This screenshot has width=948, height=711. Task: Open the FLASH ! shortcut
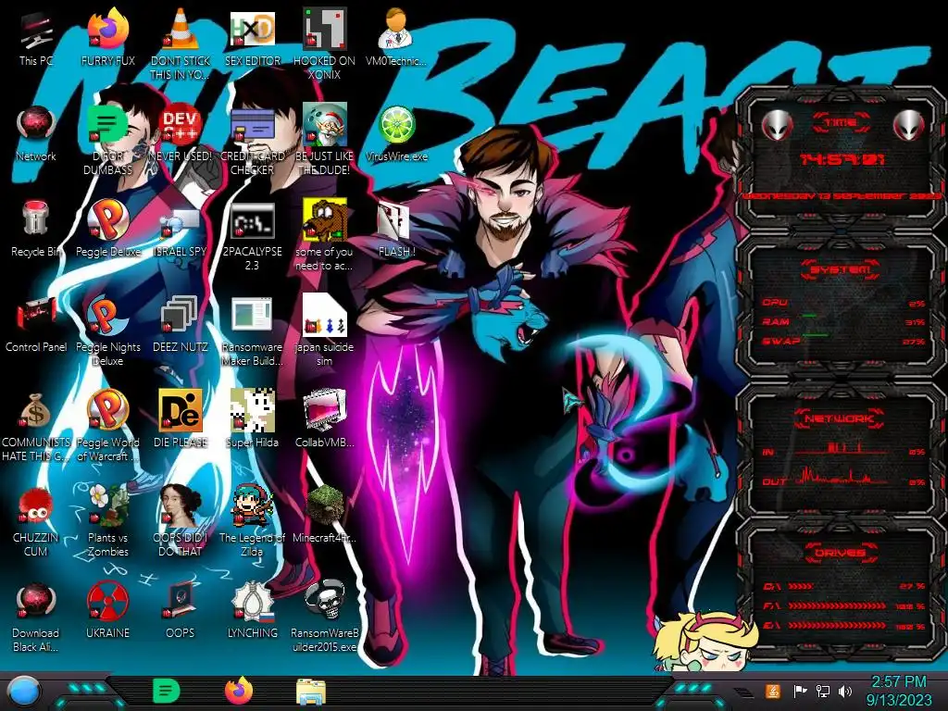pyautogui.click(x=396, y=230)
